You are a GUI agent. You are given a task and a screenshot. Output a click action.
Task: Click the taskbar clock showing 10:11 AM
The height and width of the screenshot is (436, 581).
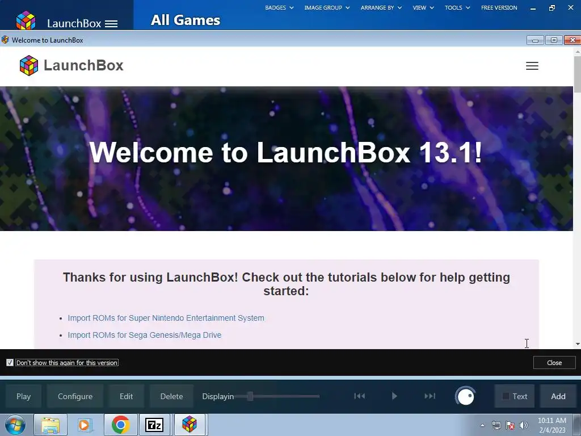551,425
